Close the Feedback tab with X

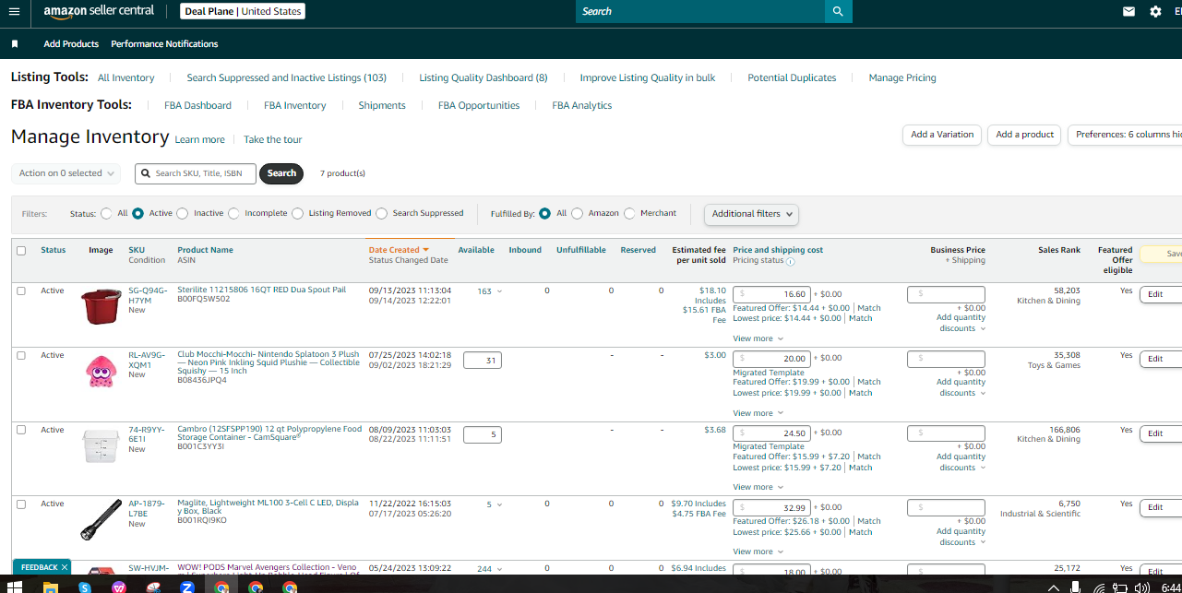(65, 567)
